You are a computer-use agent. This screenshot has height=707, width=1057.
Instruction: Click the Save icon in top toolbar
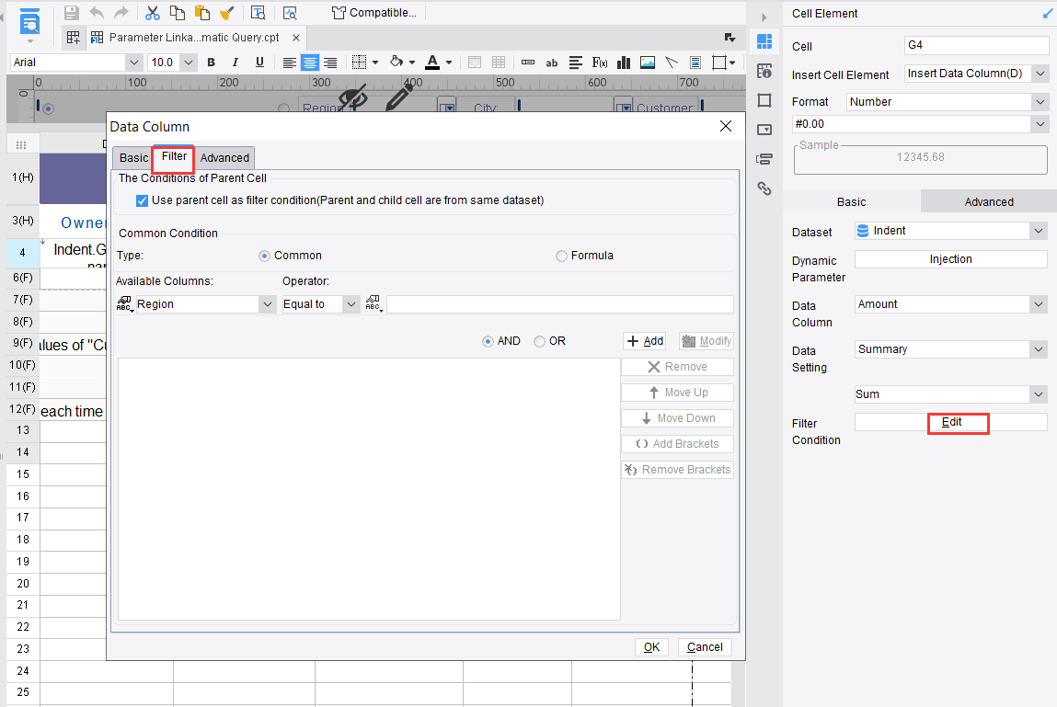(x=72, y=12)
